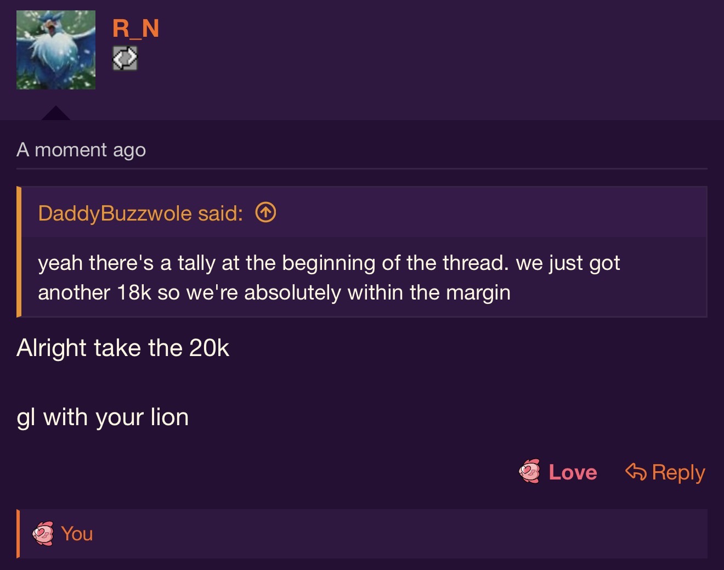Click the line "gl with your lion"
Screen dimensions: 724x570
pyautogui.click(x=103, y=417)
